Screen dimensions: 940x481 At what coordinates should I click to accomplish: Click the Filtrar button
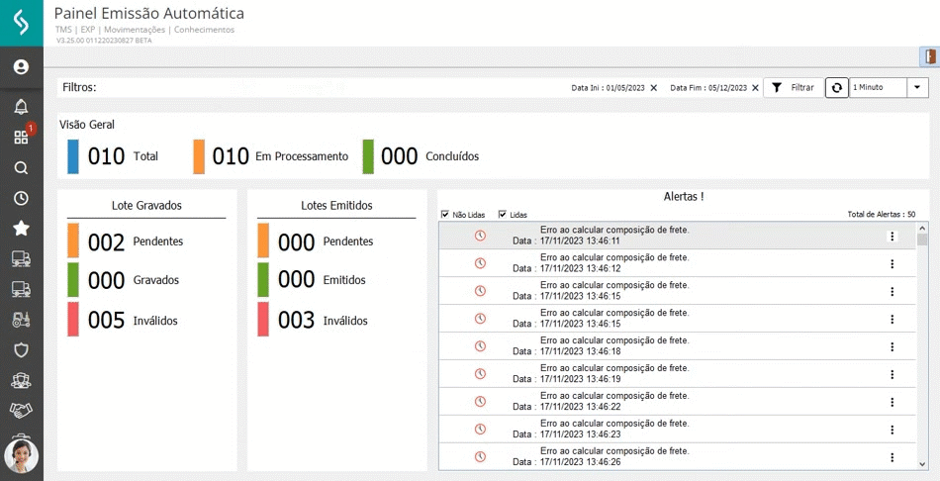pyautogui.click(x=794, y=87)
